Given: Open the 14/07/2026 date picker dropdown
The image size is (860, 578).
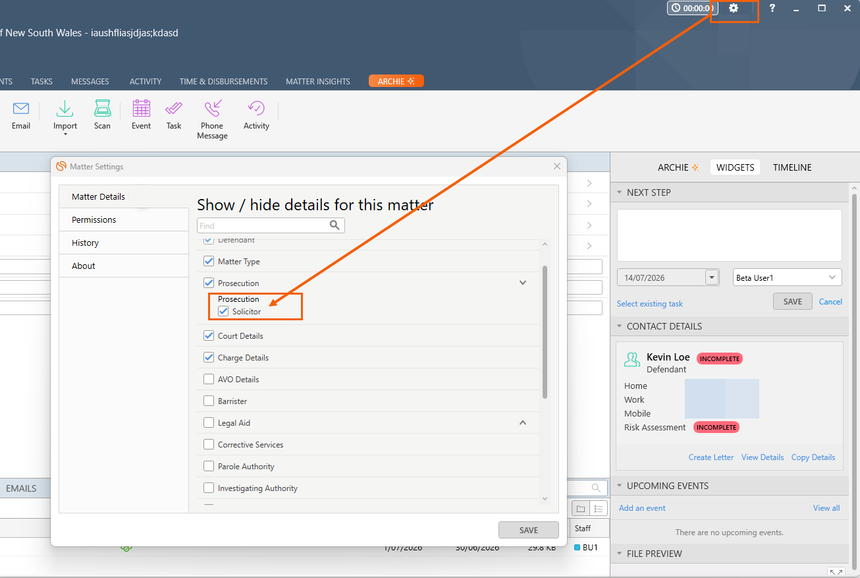Looking at the screenshot, I should [712, 277].
